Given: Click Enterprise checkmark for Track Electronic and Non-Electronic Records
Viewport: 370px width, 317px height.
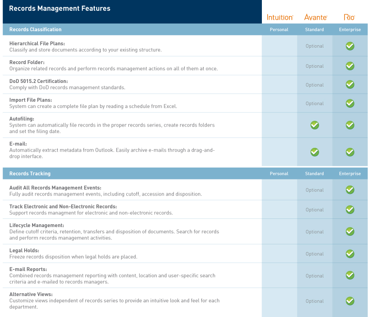Looking at the screenshot, I should (x=350, y=209).
